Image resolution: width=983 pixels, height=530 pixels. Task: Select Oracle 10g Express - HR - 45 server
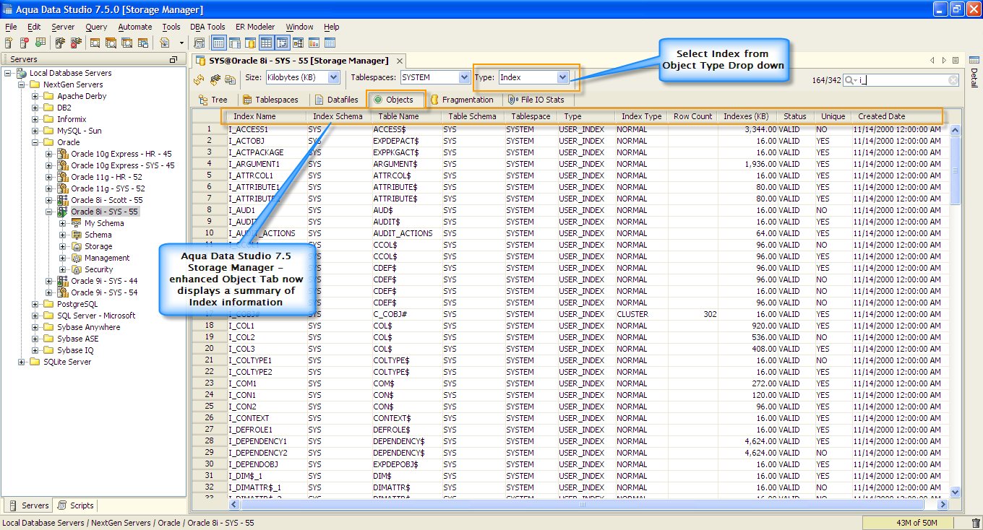click(x=121, y=154)
